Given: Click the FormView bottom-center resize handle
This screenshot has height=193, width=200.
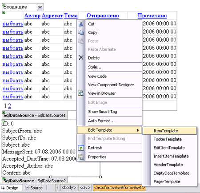Looking at the screenshot, I should [x=51, y=177].
